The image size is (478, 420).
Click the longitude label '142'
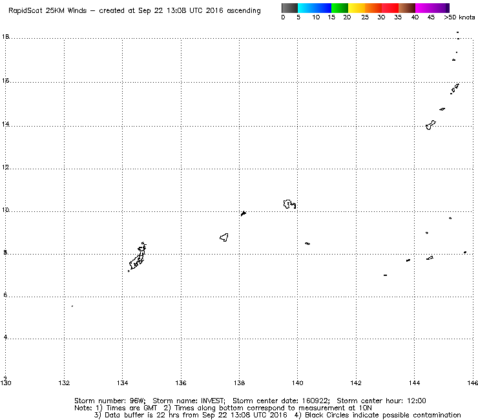coord(356,383)
